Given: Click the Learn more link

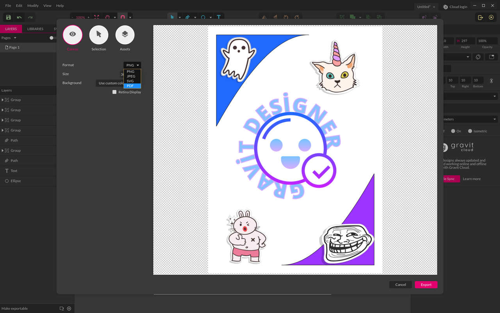Looking at the screenshot, I should pyautogui.click(x=471, y=179).
